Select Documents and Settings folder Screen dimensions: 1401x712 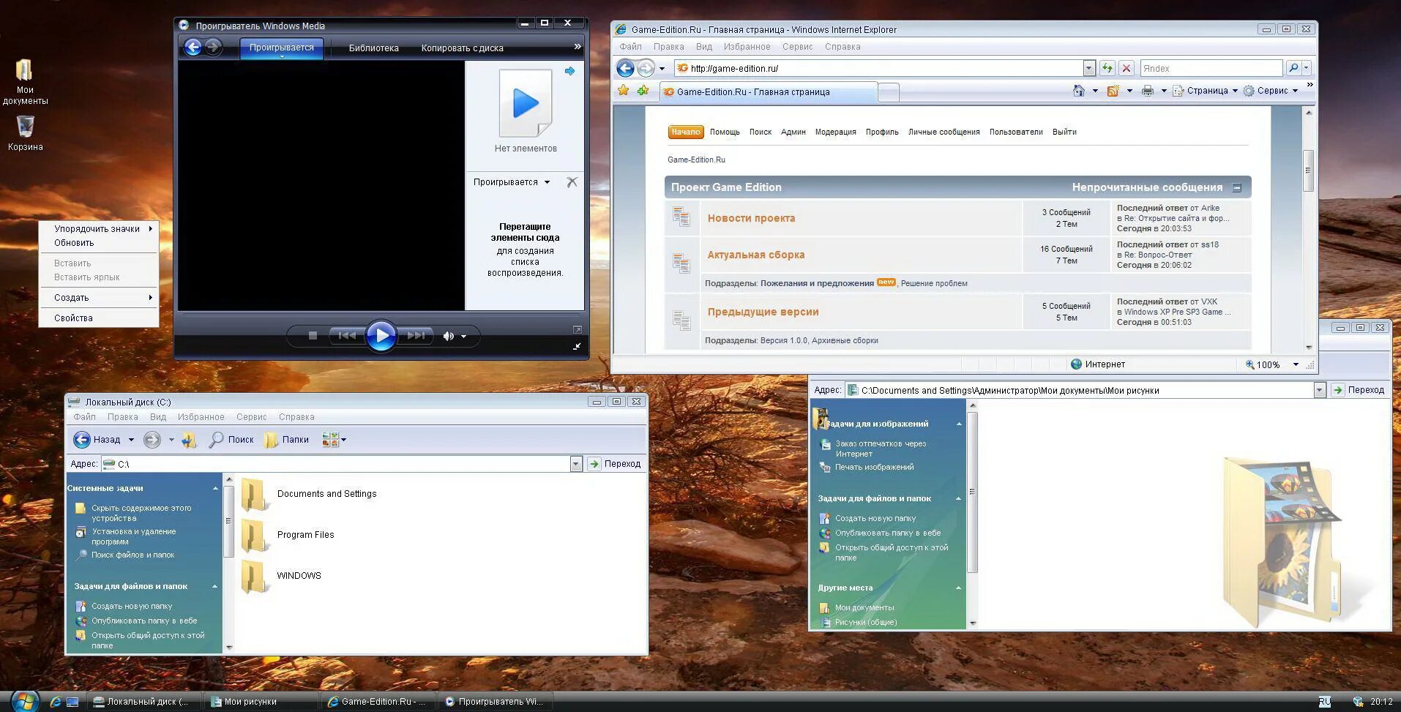click(309, 494)
